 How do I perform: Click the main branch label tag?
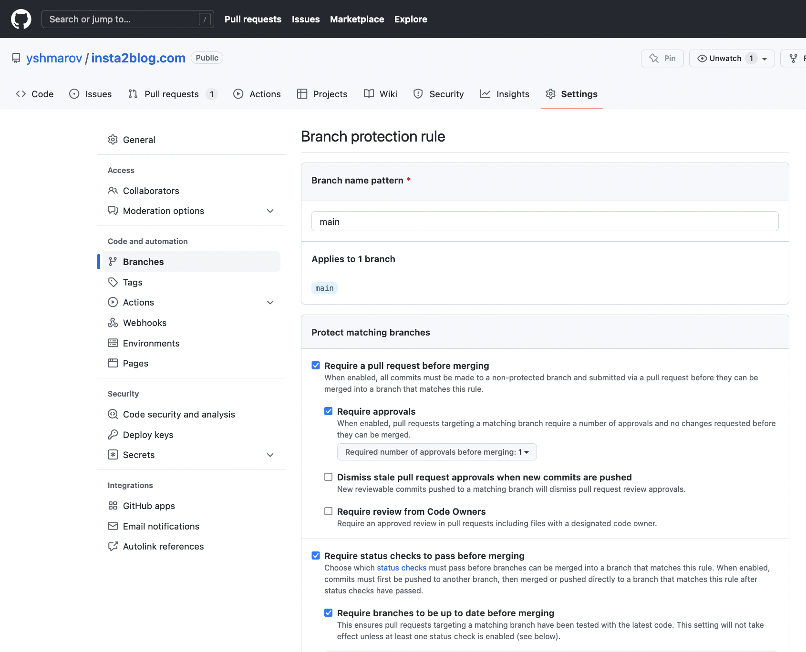(324, 288)
